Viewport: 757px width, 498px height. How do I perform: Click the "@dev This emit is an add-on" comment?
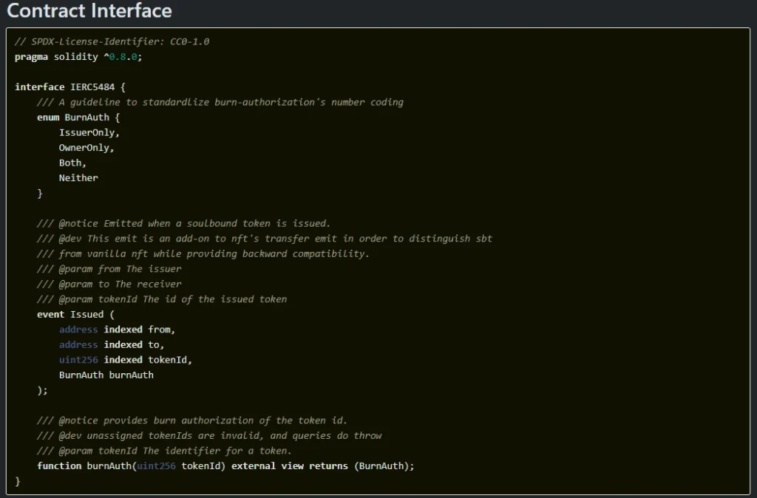(x=265, y=239)
